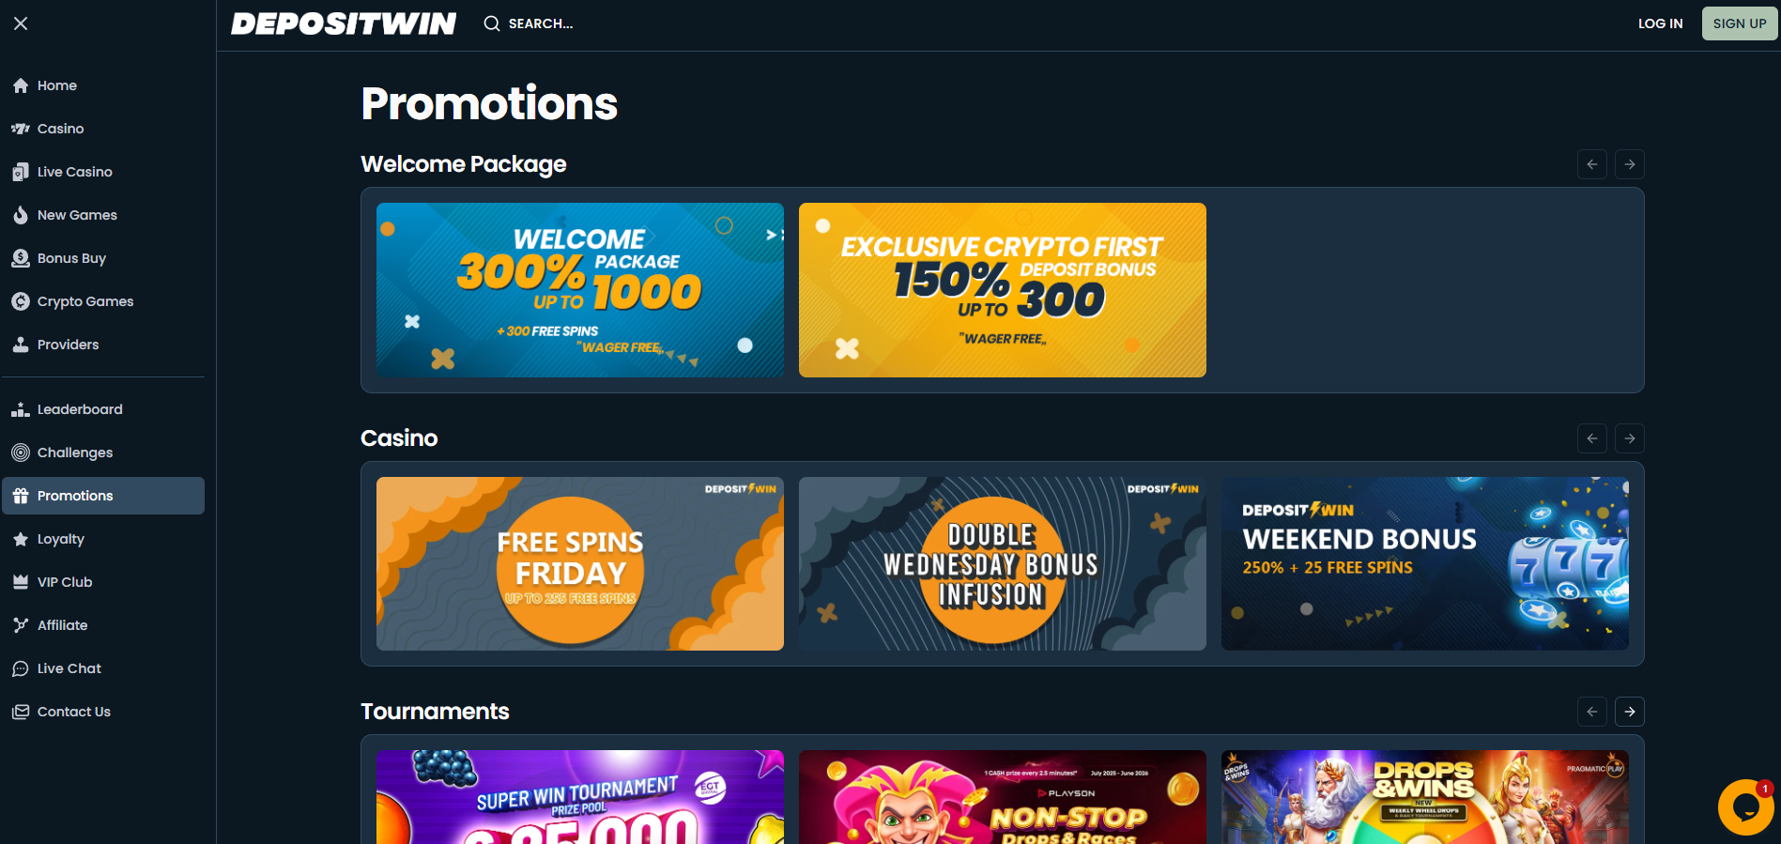Select the Challenges target icon

tap(21, 453)
